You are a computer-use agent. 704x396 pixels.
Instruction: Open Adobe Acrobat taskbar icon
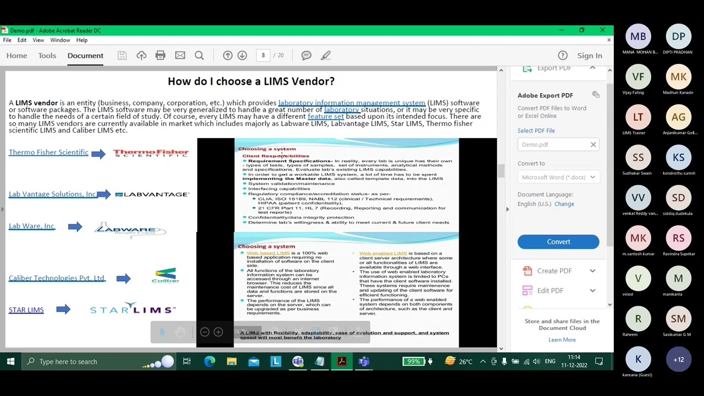342,361
